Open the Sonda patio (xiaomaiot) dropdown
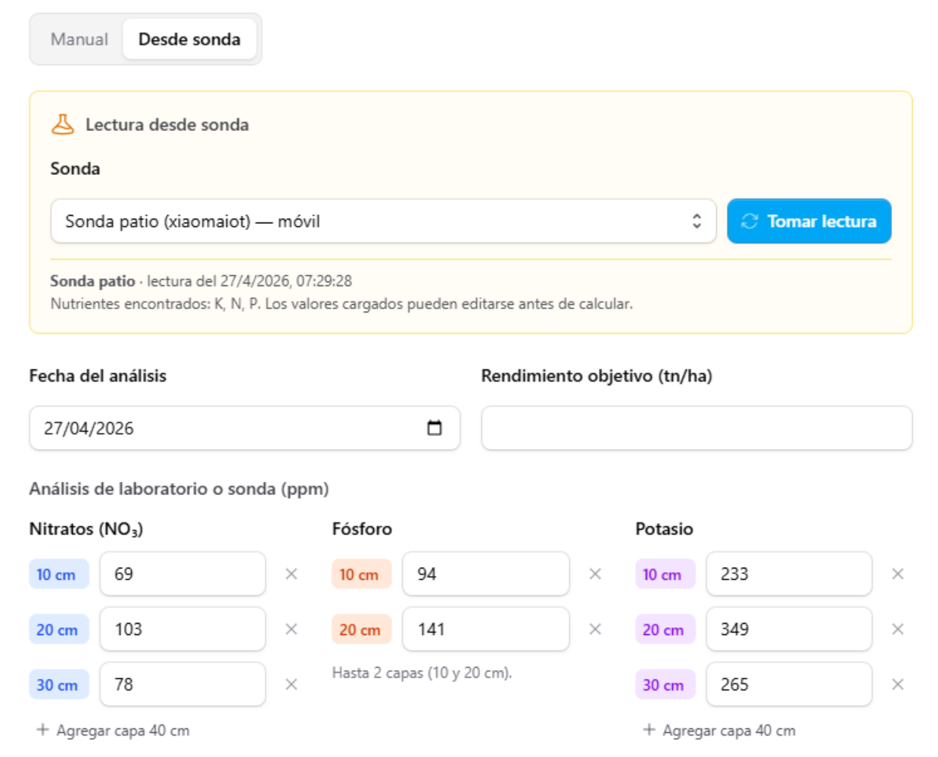 click(383, 221)
